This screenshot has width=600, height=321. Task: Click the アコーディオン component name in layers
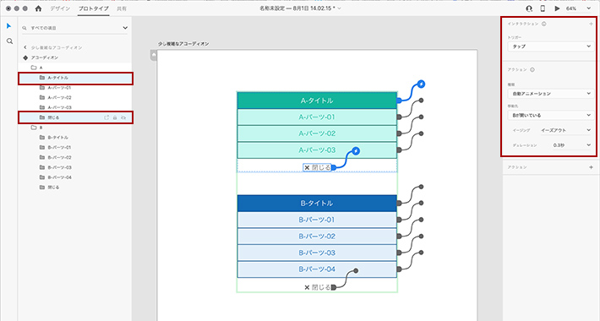[x=45, y=57]
